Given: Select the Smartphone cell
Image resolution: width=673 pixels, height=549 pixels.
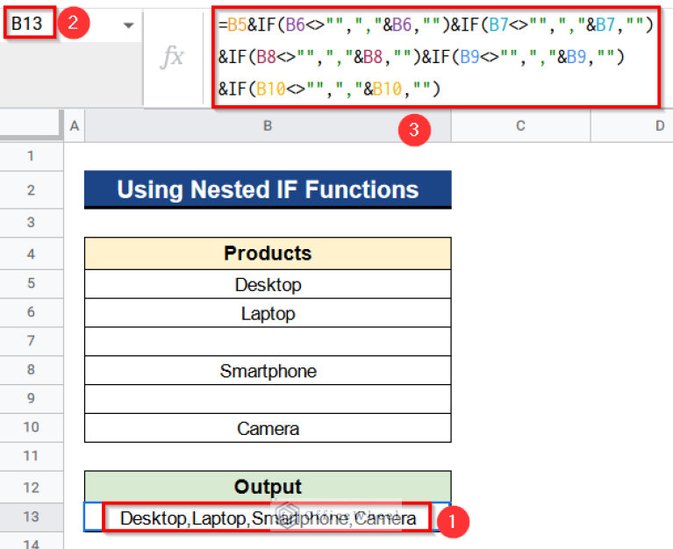Looking at the screenshot, I should pyautogui.click(x=268, y=371).
